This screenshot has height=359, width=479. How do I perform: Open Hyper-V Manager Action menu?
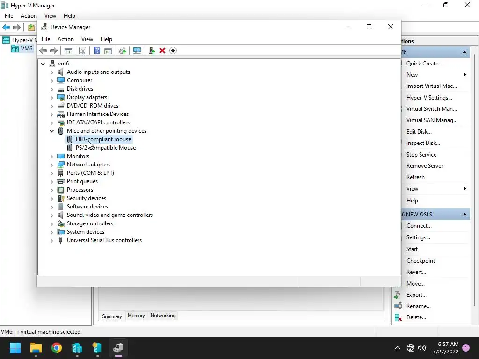(29, 16)
